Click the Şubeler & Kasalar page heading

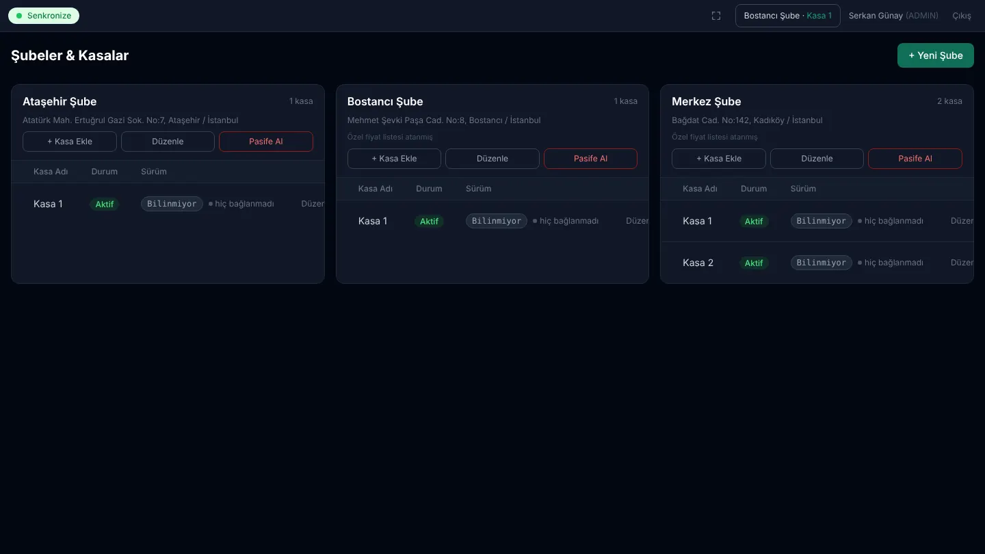(70, 55)
